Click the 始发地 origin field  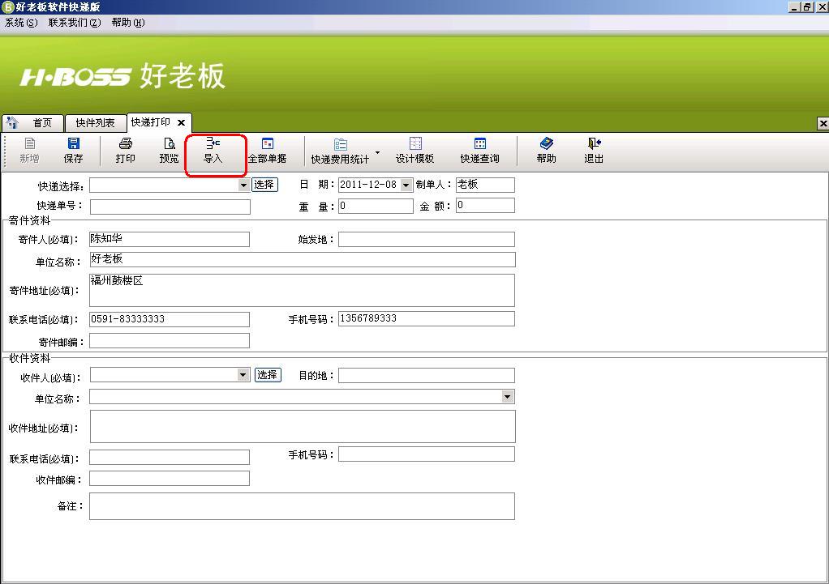[x=427, y=239]
